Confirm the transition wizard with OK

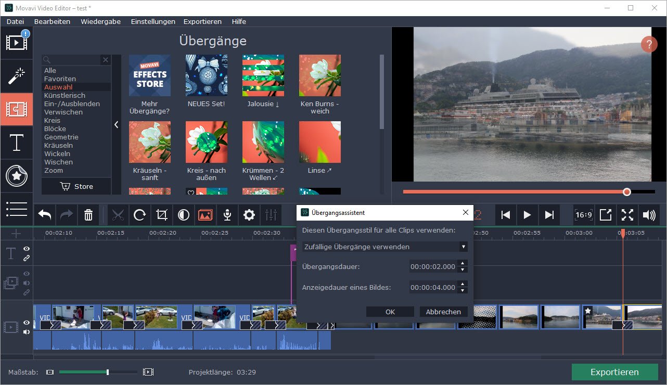coord(390,312)
